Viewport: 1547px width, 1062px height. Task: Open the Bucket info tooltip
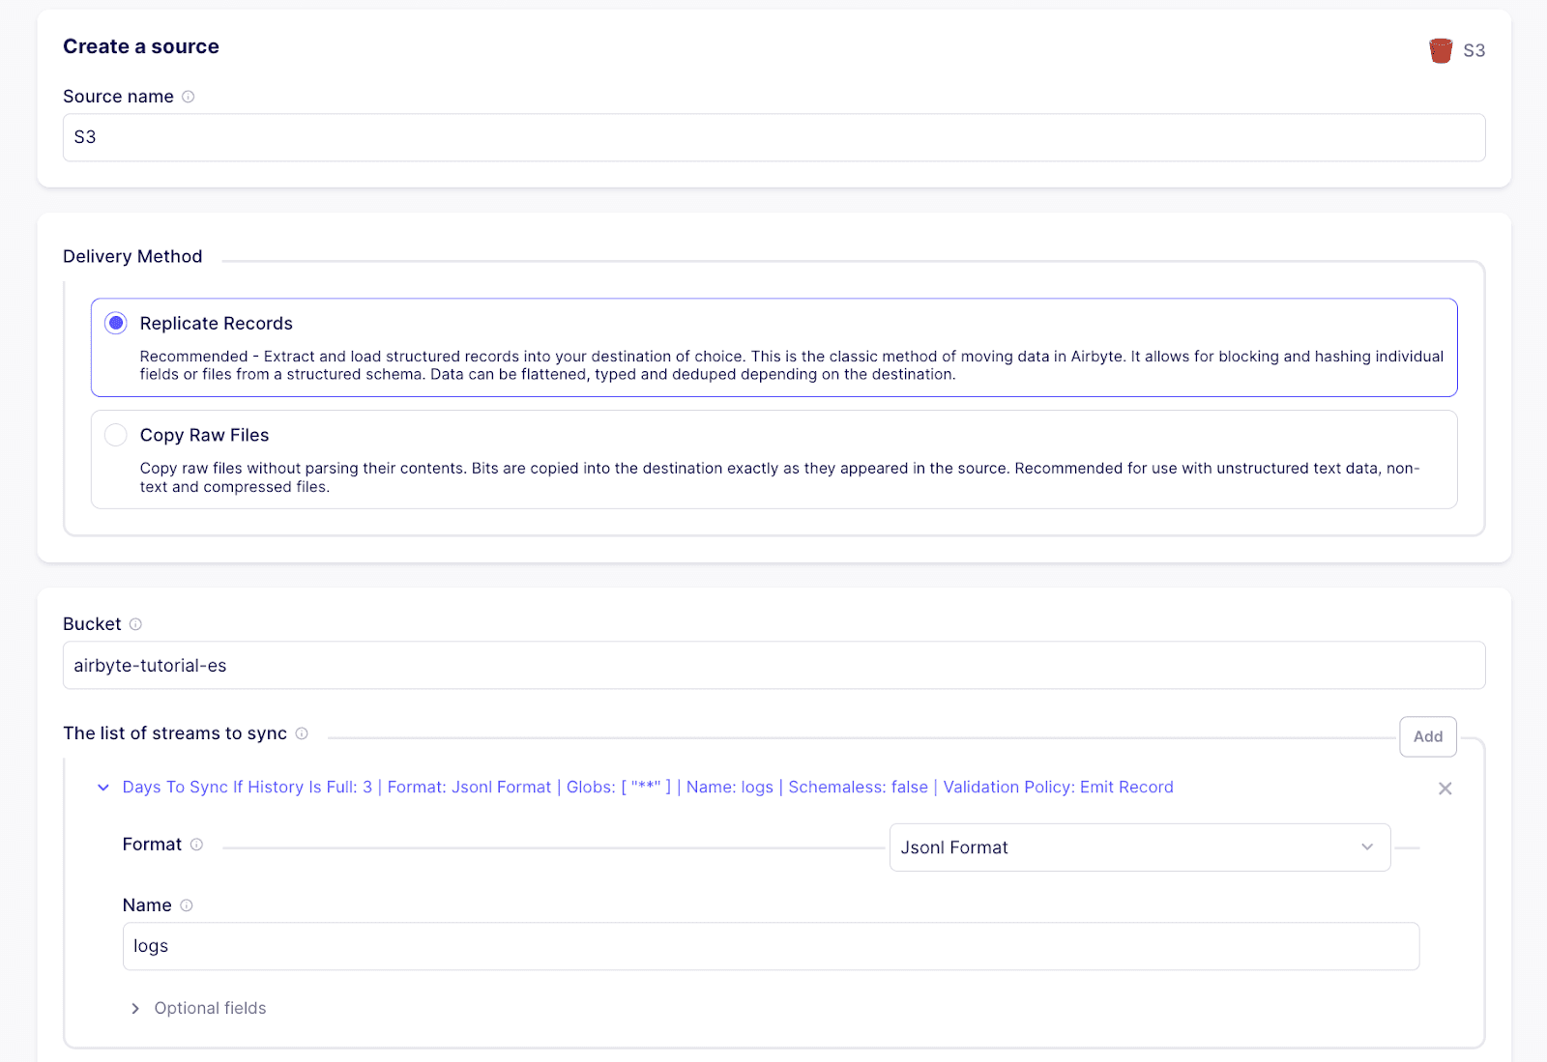(134, 623)
